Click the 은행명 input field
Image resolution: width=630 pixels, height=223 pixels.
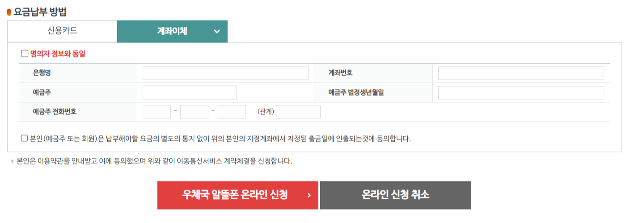click(x=225, y=73)
